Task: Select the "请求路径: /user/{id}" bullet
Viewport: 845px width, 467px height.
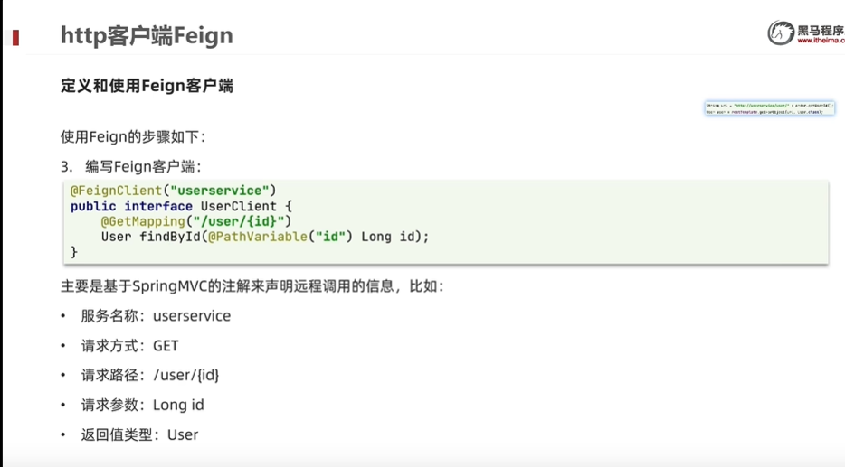Action: [x=150, y=375]
